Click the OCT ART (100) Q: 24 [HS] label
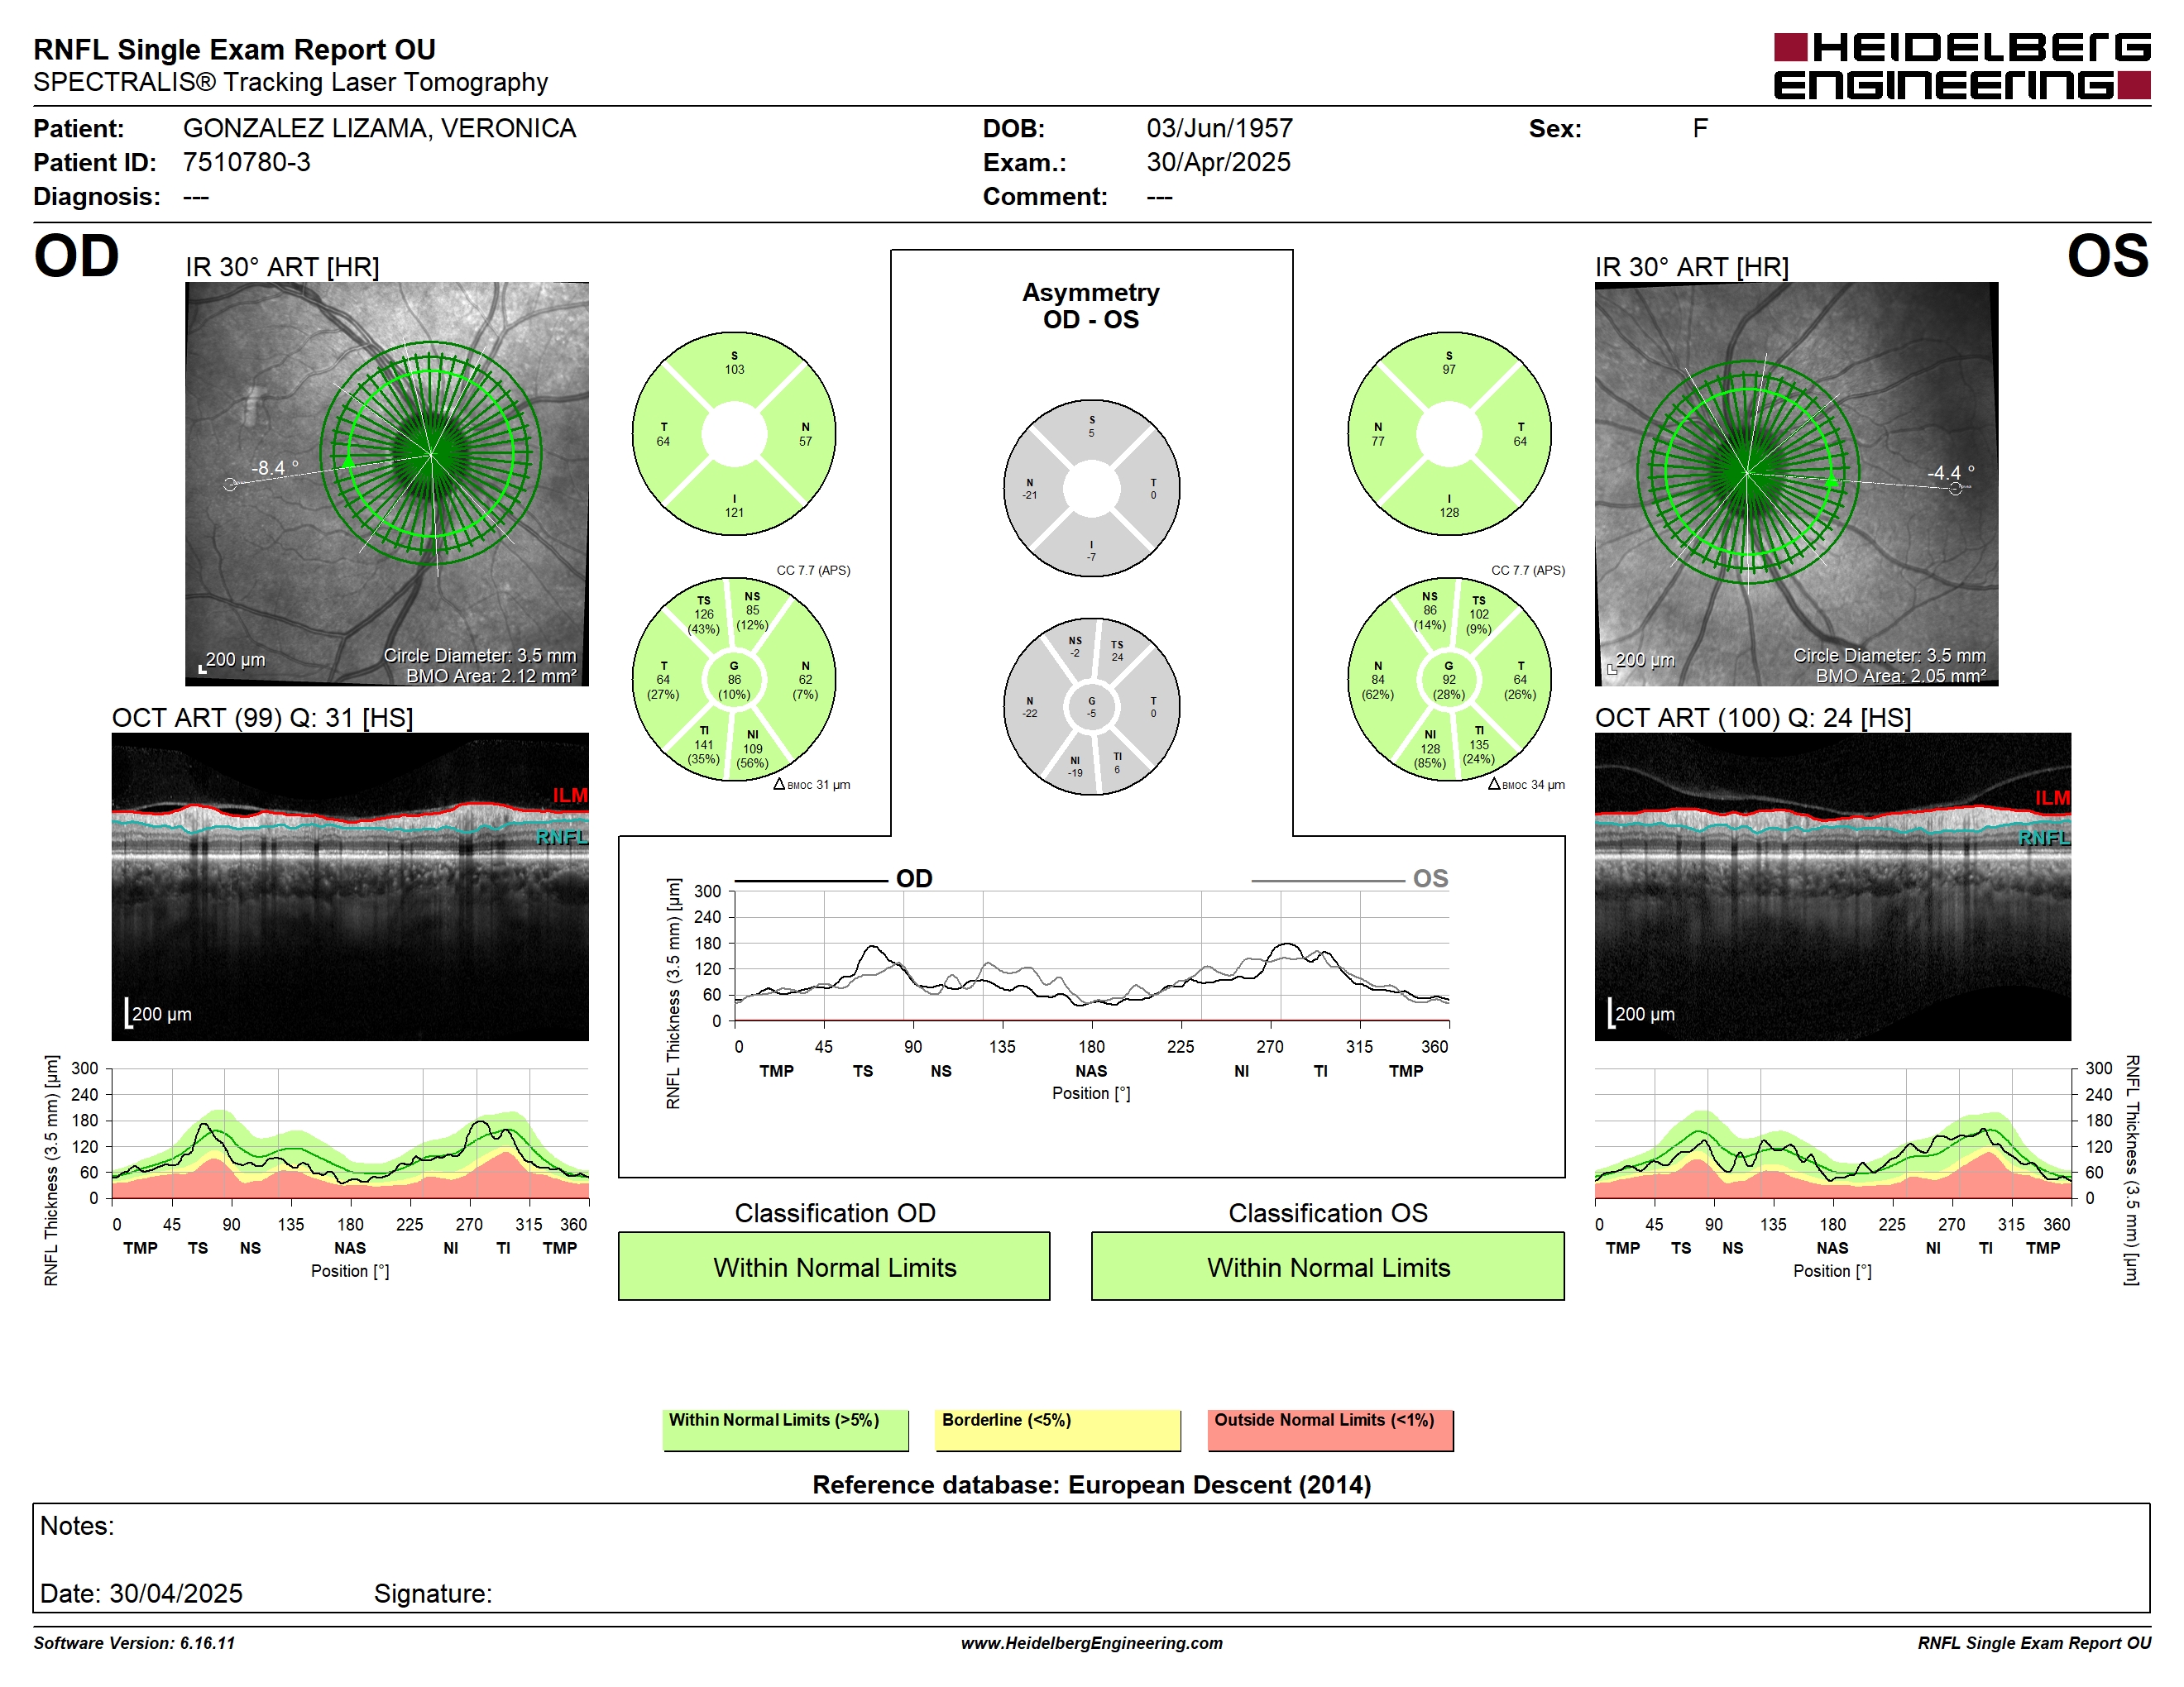This screenshot has height=1687, width=2184. click(1752, 718)
